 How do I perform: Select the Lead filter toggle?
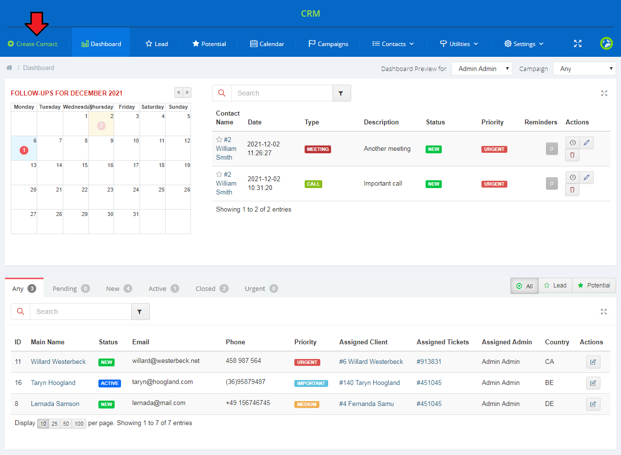555,286
